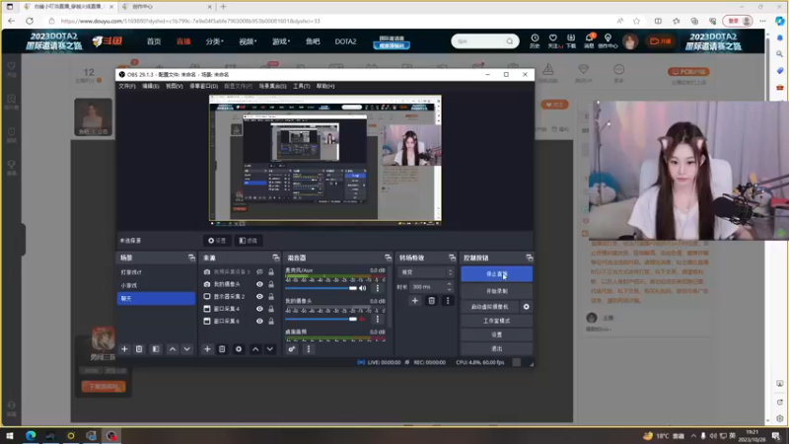Open Douyu follow heart icon
The image size is (789, 444).
pos(553,40)
